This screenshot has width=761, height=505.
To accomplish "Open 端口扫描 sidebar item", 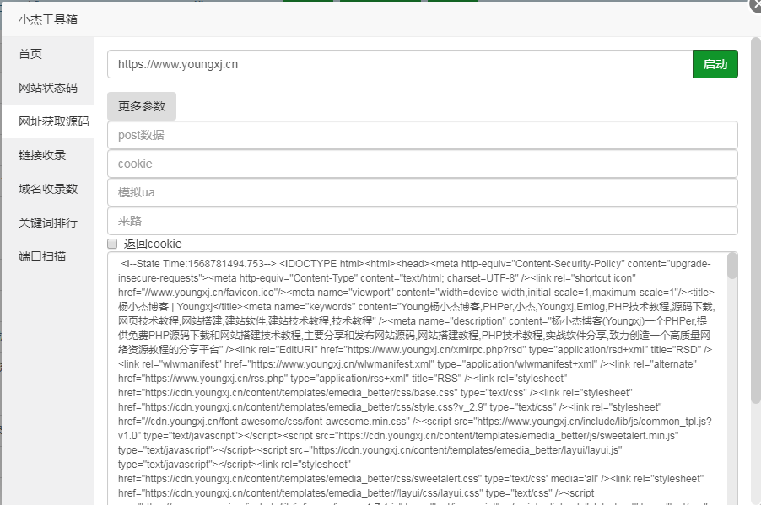I will (47, 256).
